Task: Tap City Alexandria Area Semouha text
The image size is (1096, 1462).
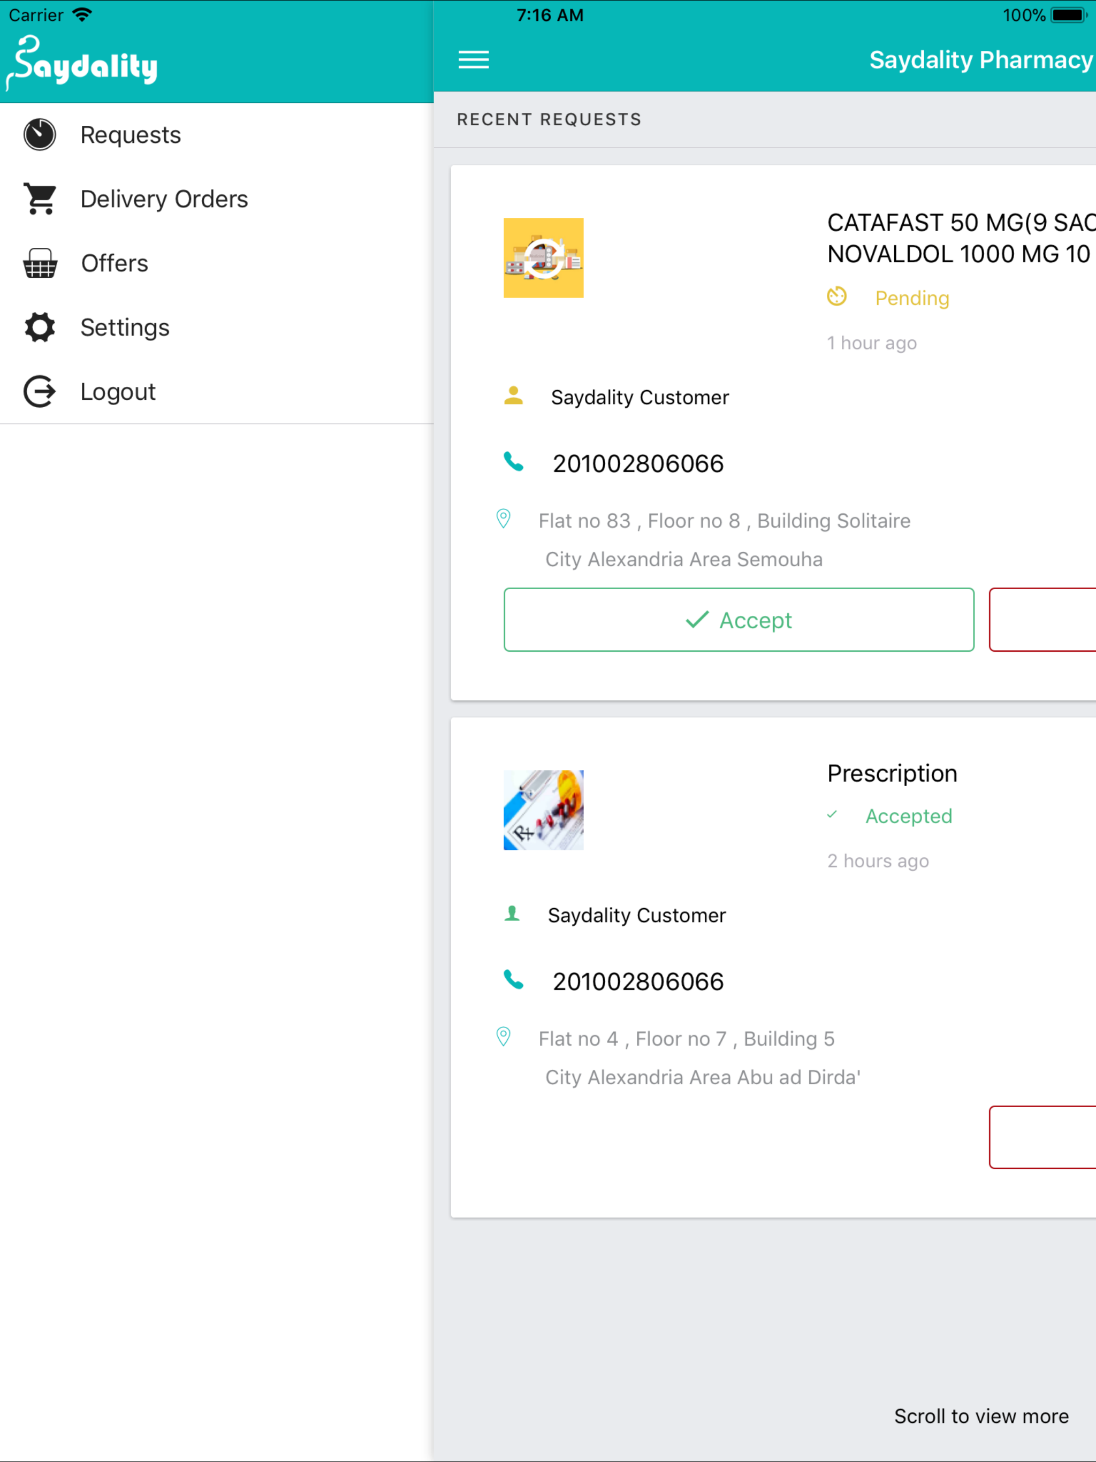Action: [x=683, y=559]
